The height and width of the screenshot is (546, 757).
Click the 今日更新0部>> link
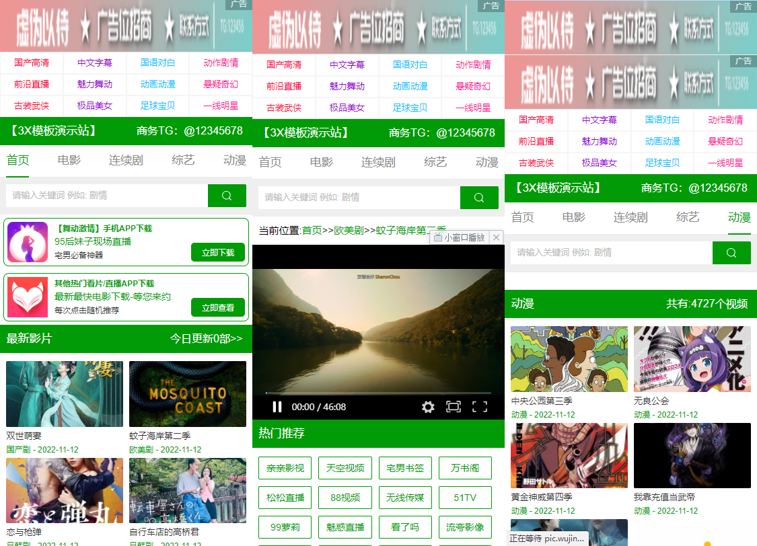coord(206,339)
